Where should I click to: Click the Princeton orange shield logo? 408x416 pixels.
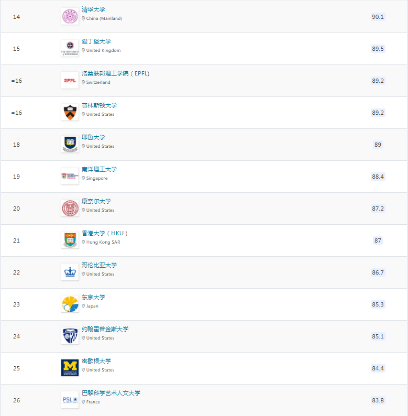pos(70,112)
